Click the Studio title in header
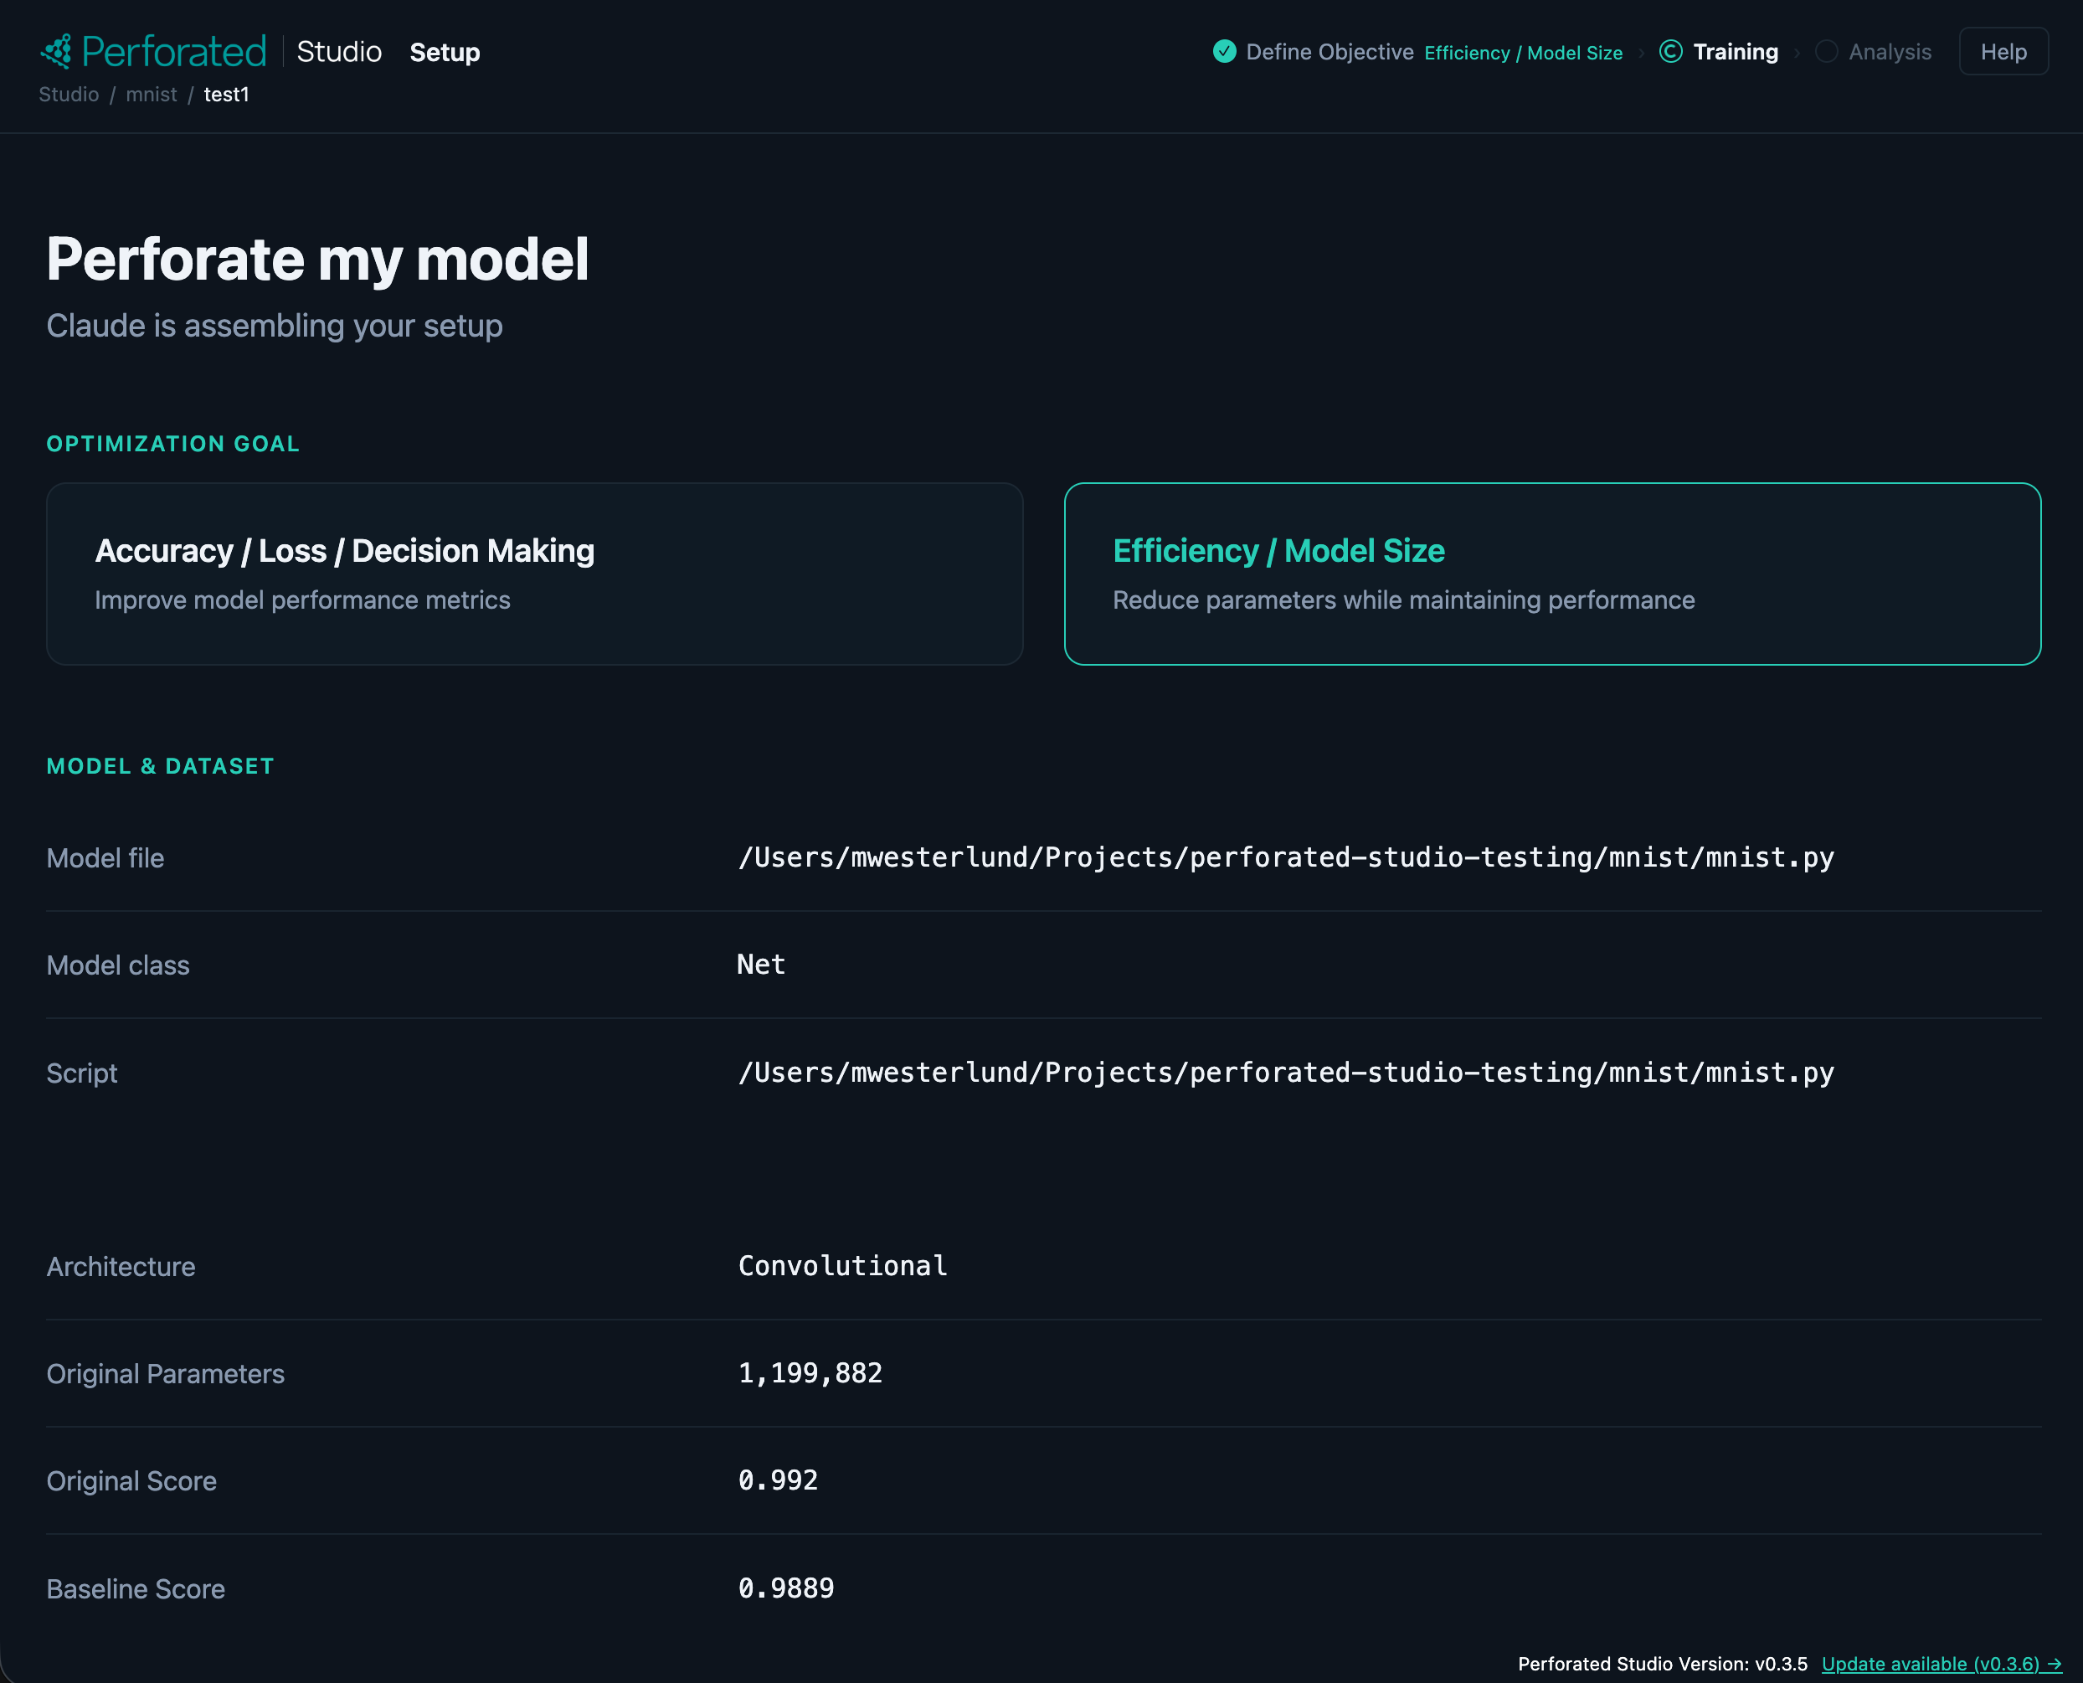Screen dimensions: 2083x1683 point(339,51)
